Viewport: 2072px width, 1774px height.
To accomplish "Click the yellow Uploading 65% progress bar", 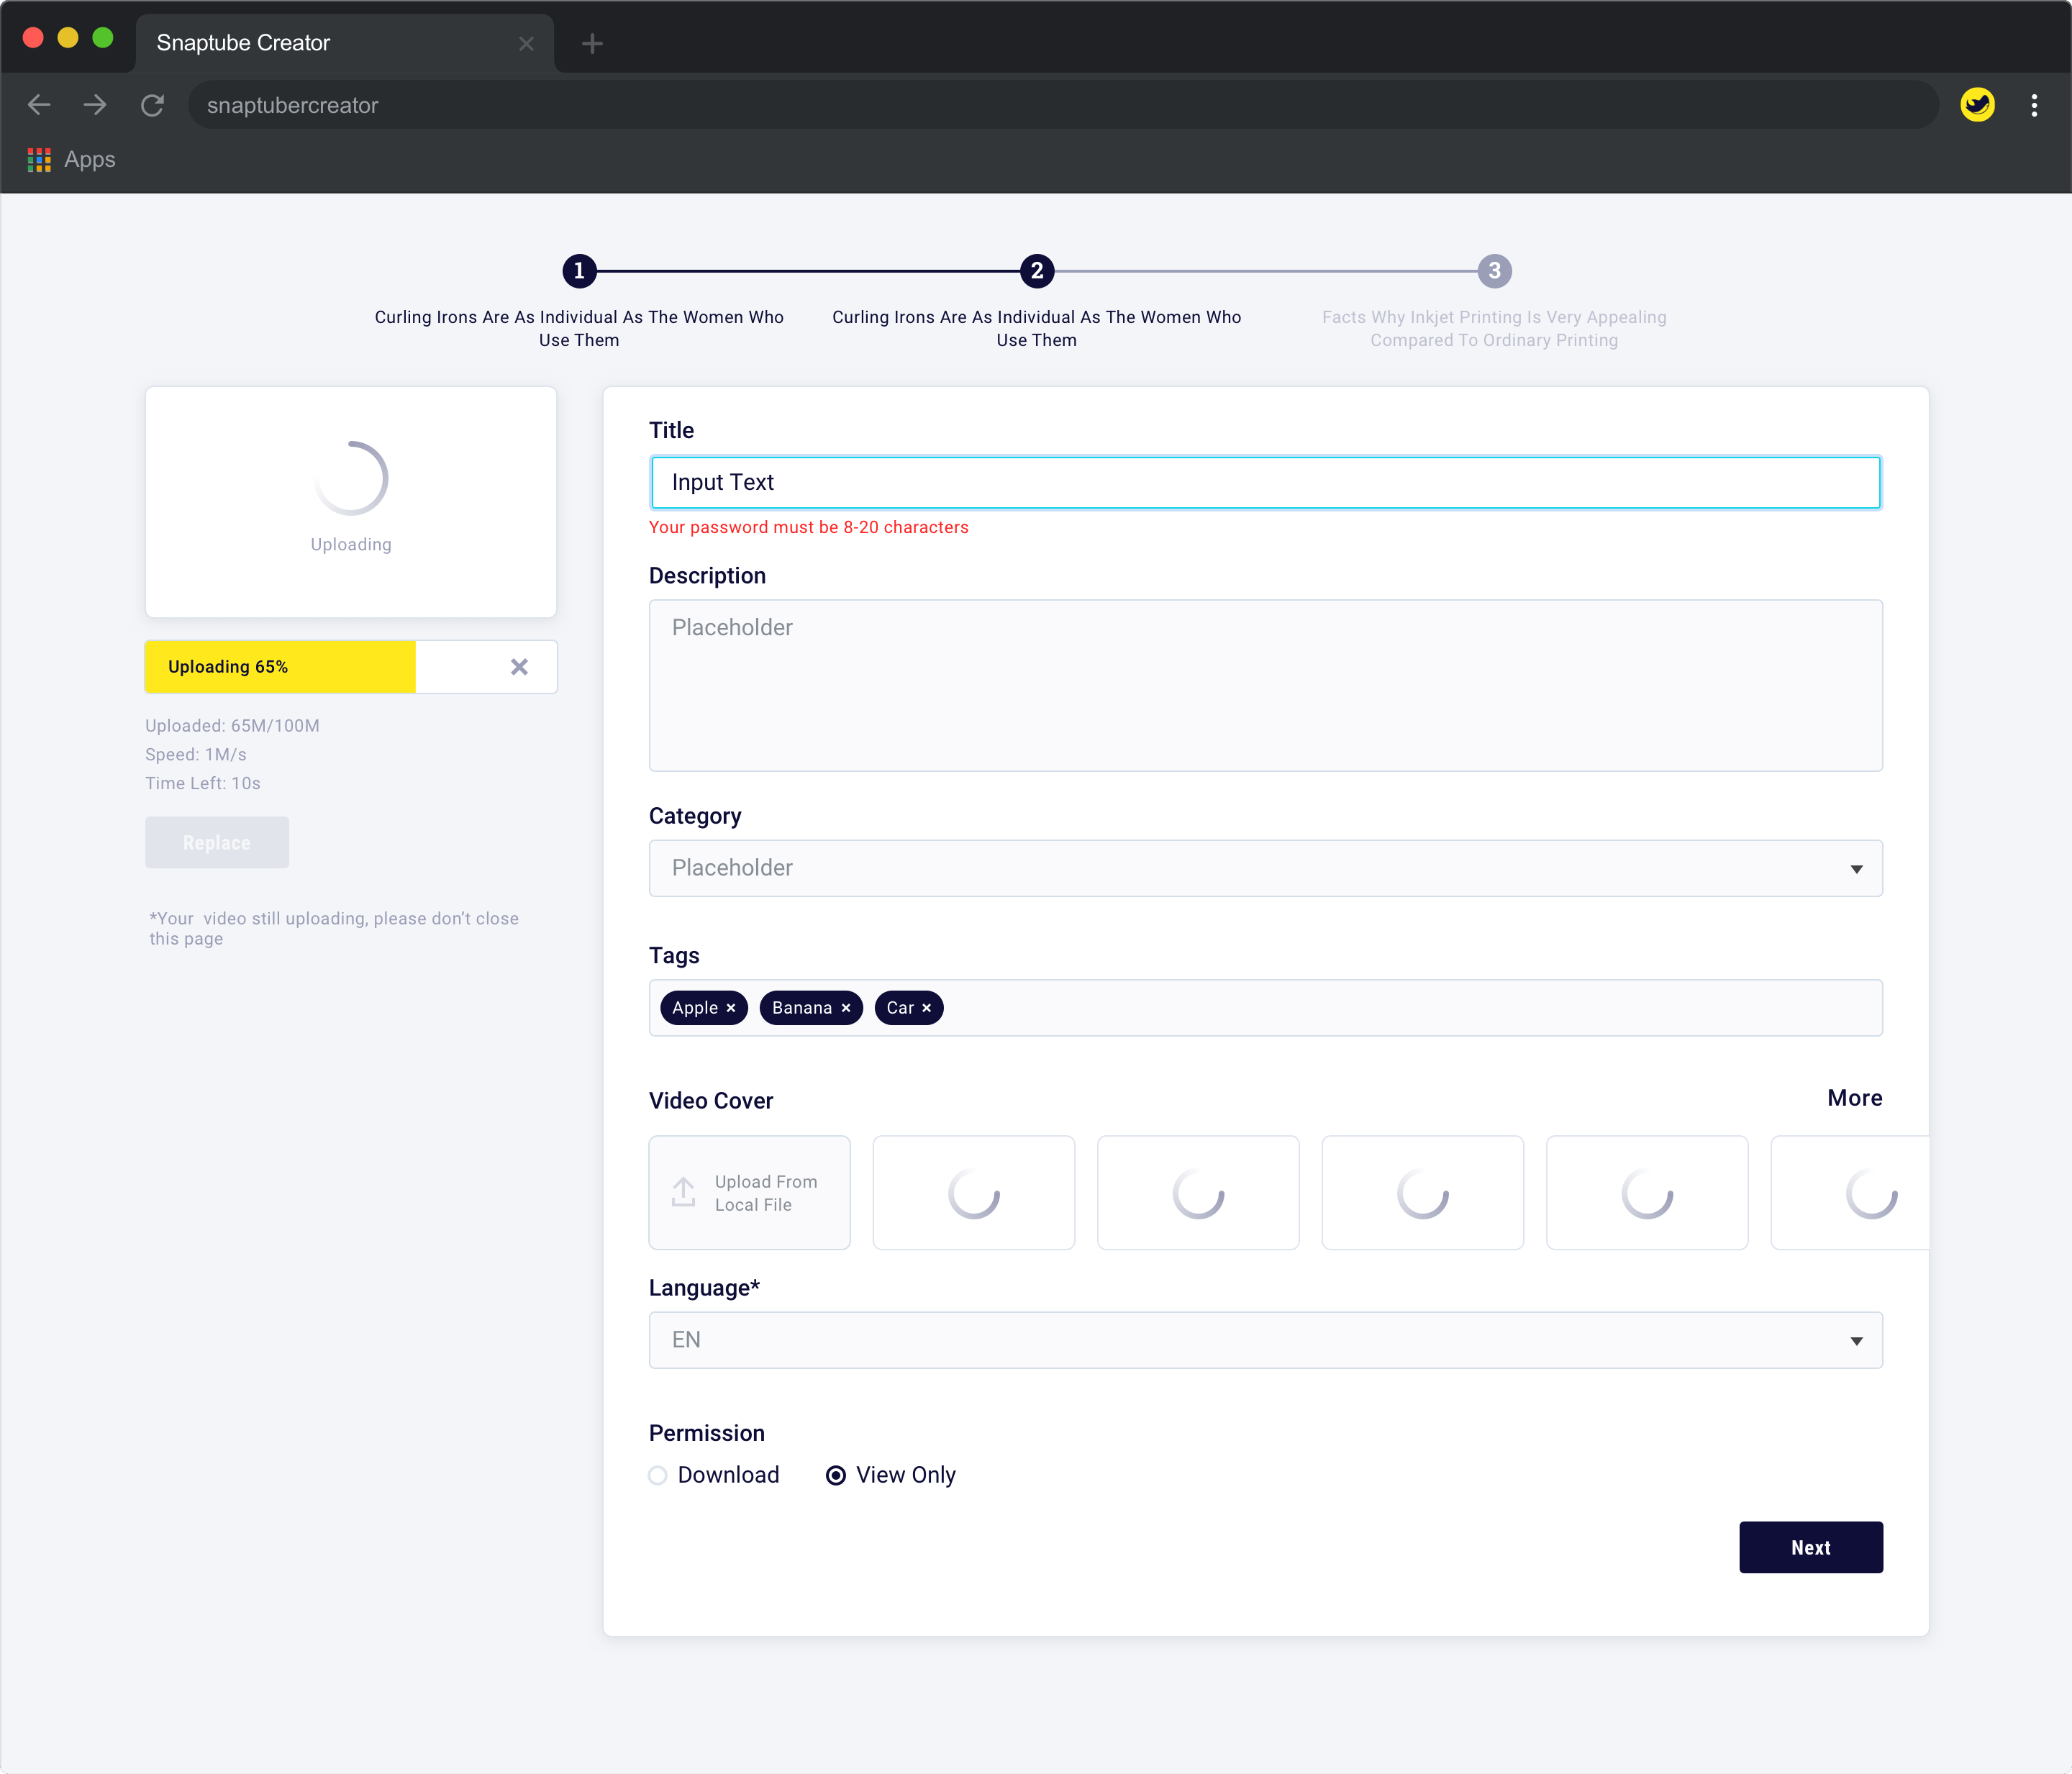I will click(280, 667).
